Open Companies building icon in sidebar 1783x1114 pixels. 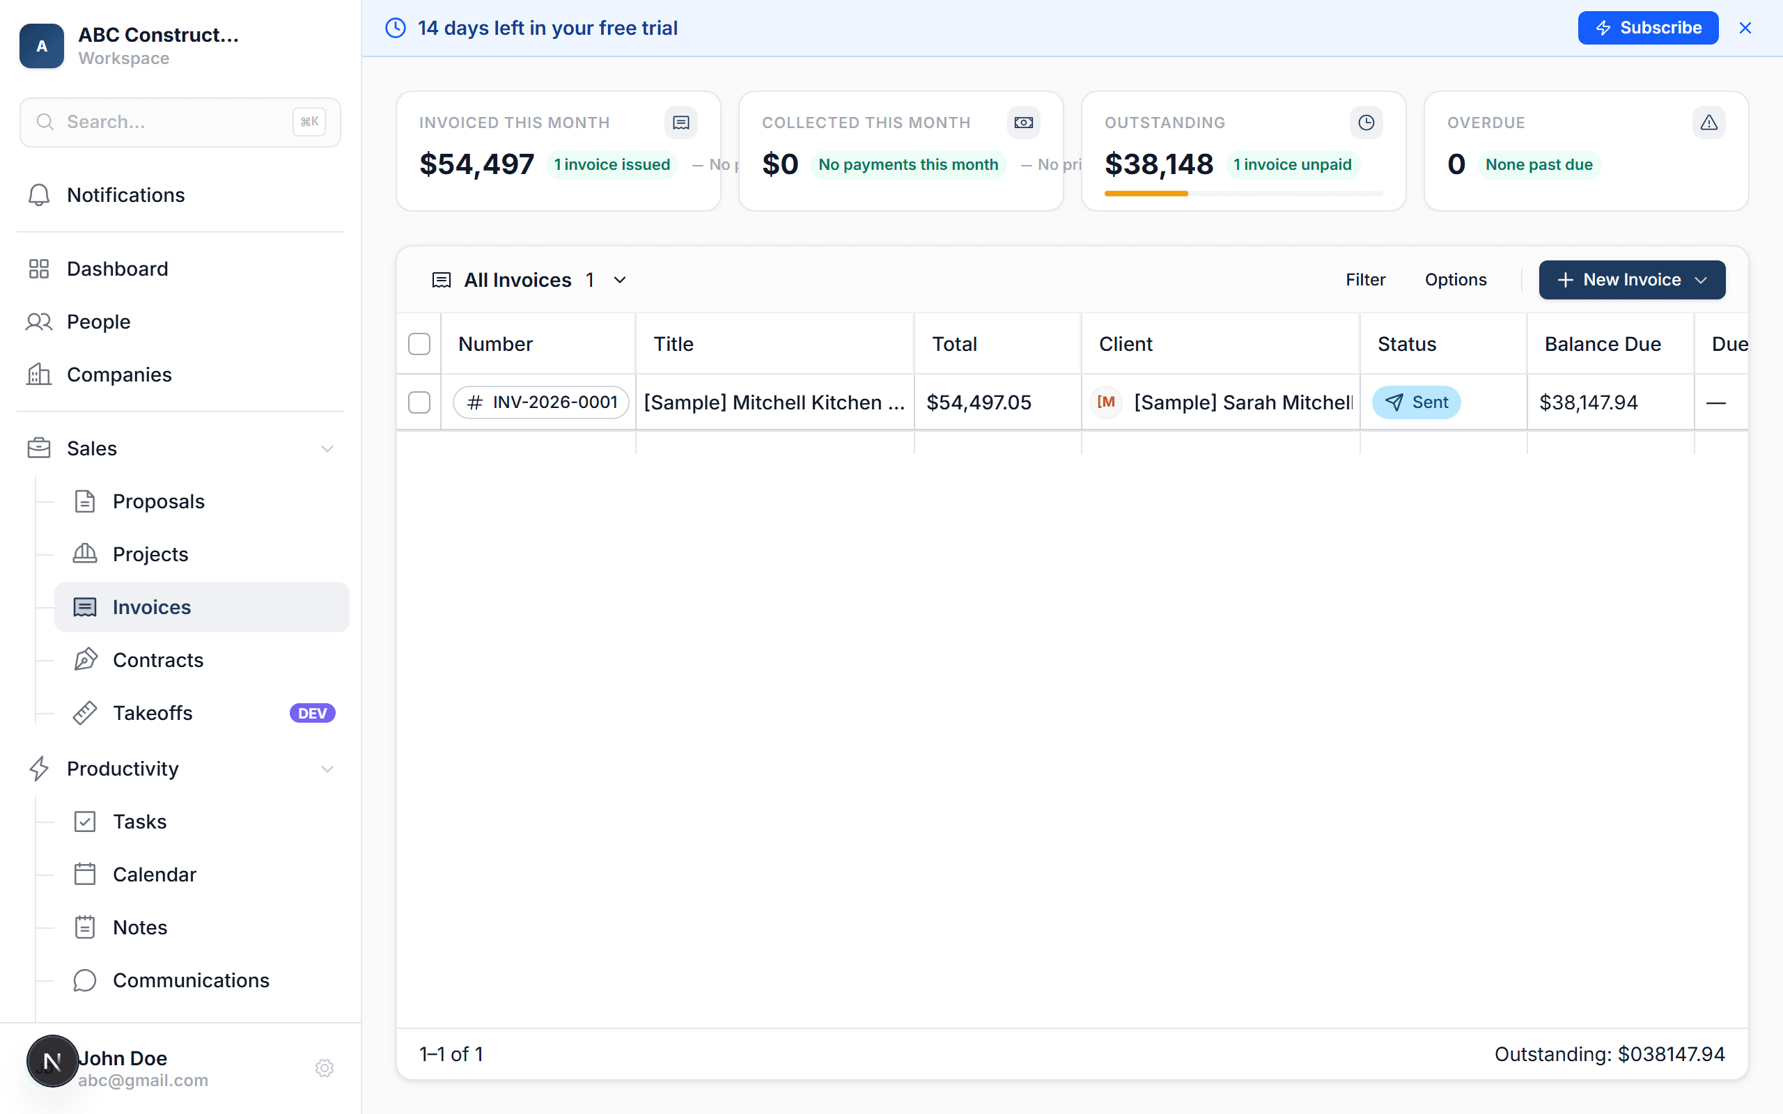(x=38, y=375)
